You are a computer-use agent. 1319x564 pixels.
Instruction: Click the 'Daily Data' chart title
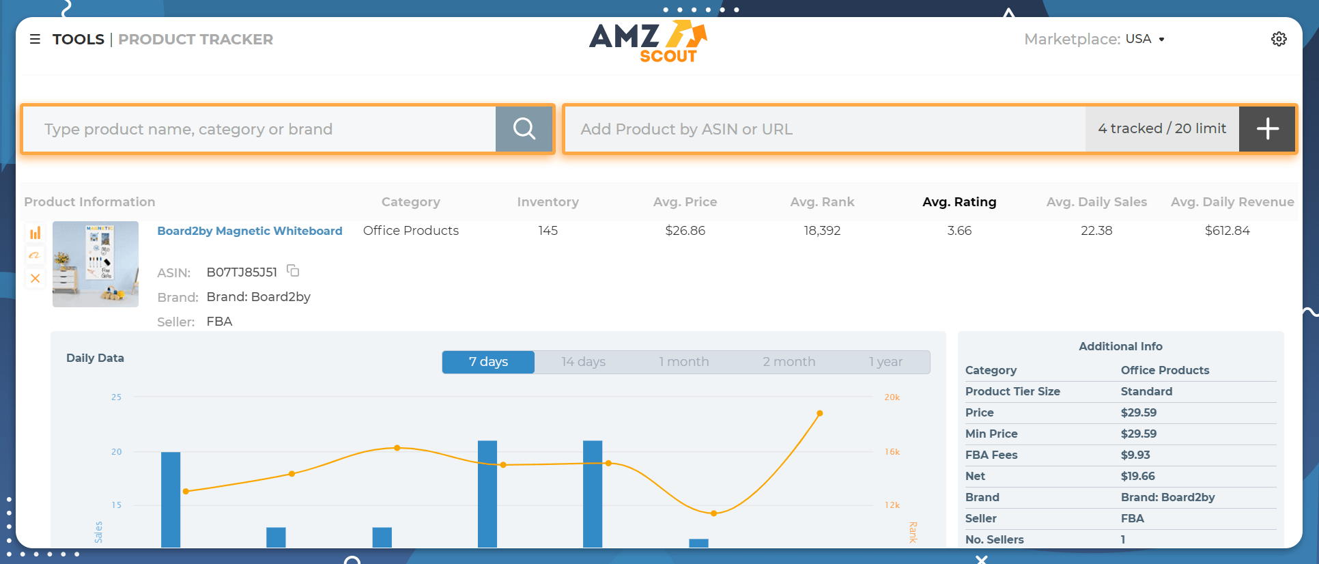95,358
